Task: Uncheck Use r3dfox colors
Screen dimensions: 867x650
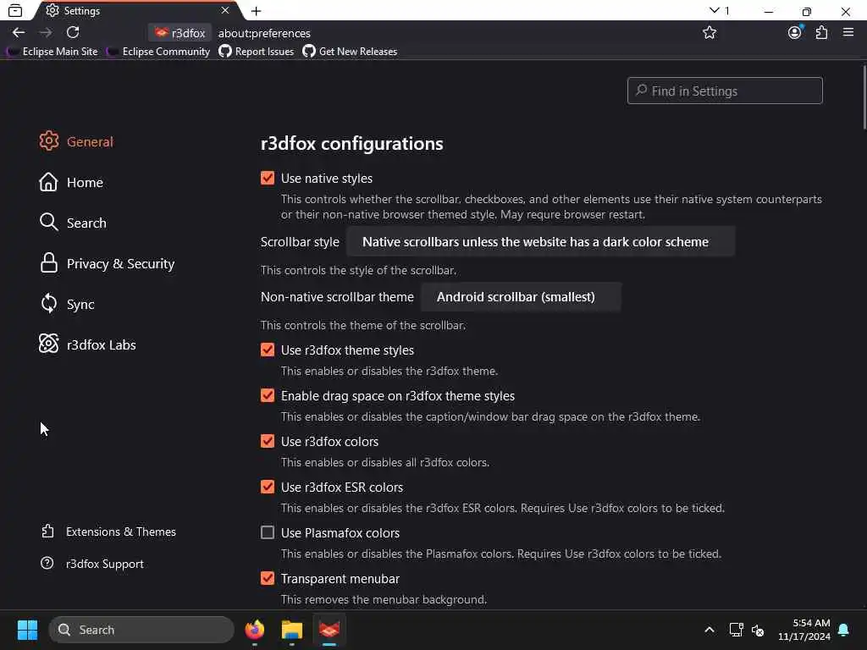Action: pos(268,441)
